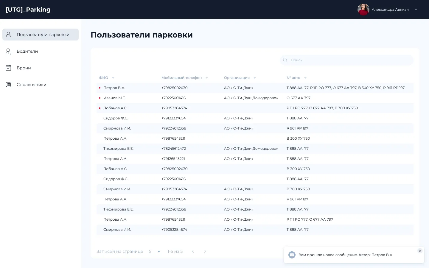Screen dimensions: 429x268
Task: Click car numbers Р 111 РО 777, О 677 АА 797, В 300 ХУ 750
Action: point(322,108)
